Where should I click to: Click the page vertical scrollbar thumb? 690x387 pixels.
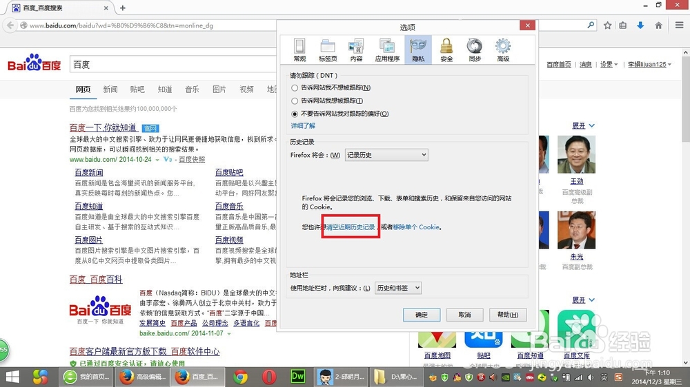pyautogui.click(x=686, y=98)
